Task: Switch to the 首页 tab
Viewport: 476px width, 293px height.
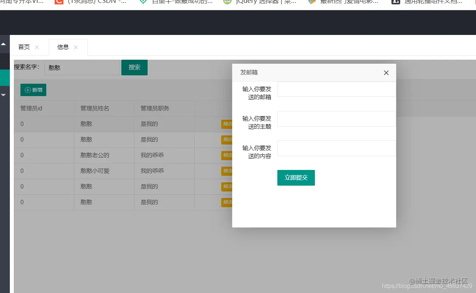Action: coord(23,47)
